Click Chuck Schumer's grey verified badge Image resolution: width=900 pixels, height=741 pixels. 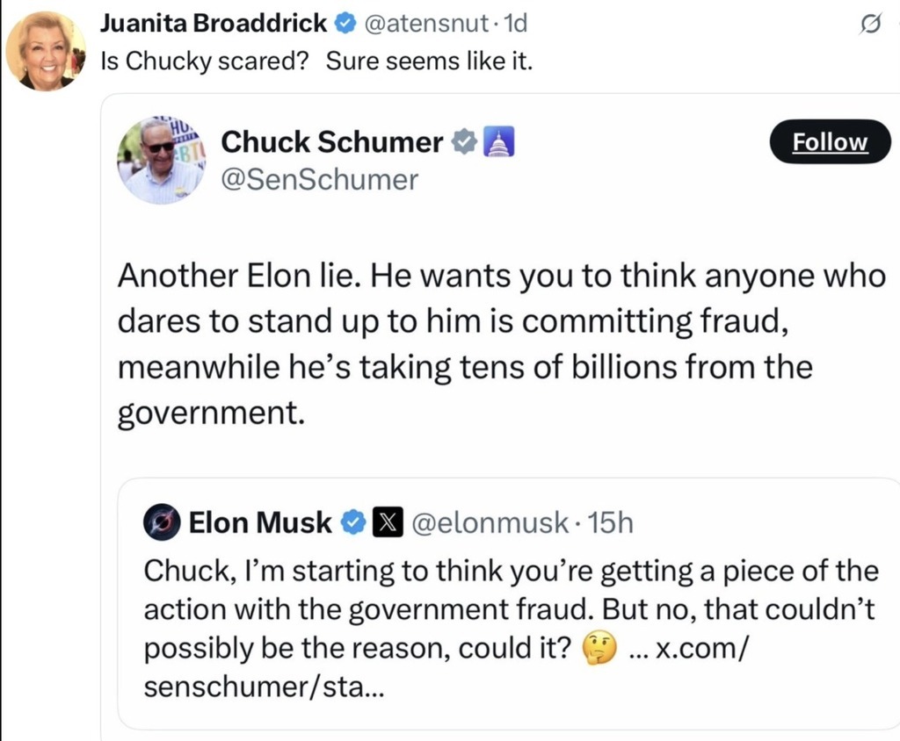tap(464, 142)
